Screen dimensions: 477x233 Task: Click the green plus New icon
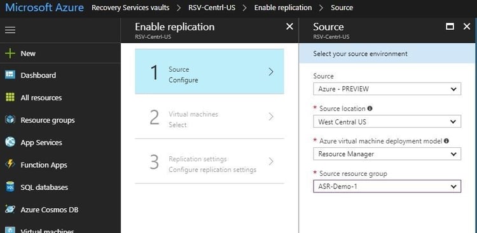10,53
